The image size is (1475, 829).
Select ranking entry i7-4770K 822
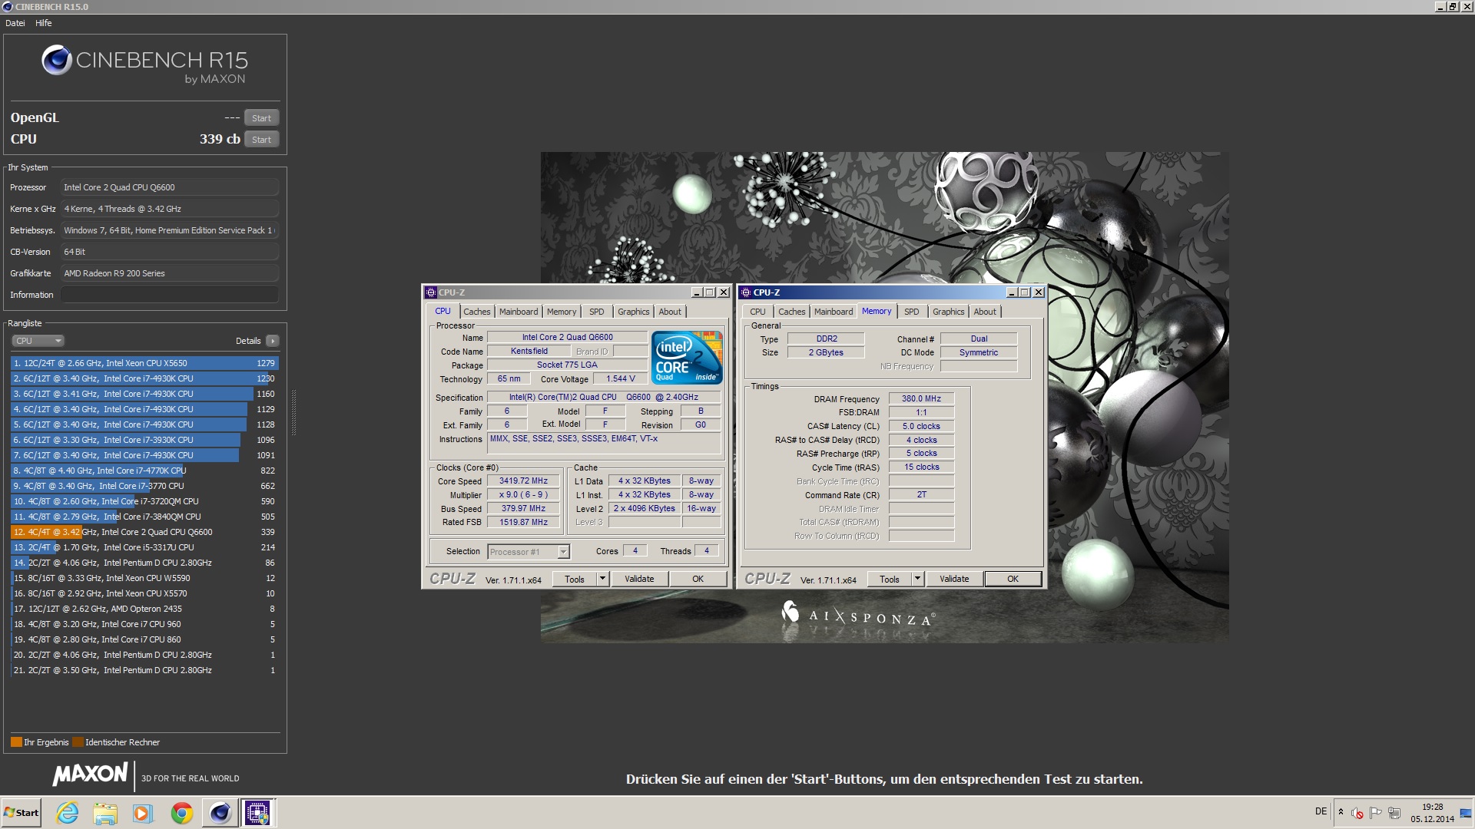[144, 471]
